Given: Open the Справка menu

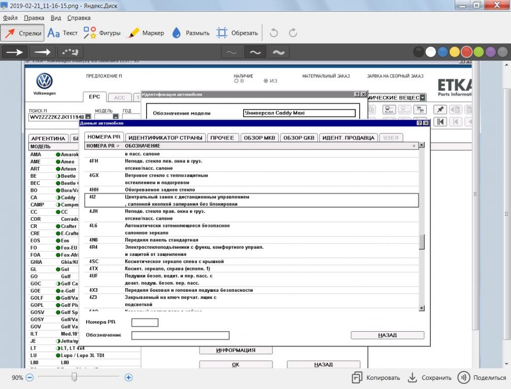Looking at the screenshot, I should pos(79,18).
